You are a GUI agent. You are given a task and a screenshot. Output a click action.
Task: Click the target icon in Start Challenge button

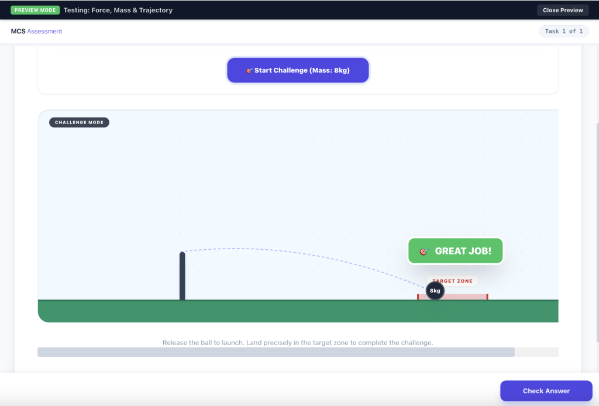pyautogui.click(x=249, y=70)
